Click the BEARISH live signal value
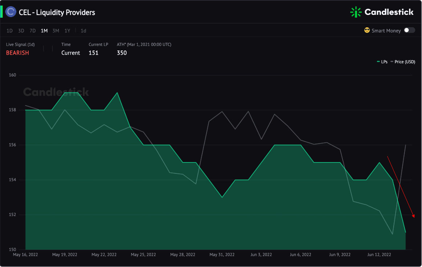The height and width of the screenshot is (267, 422). (x=17, y=53)
